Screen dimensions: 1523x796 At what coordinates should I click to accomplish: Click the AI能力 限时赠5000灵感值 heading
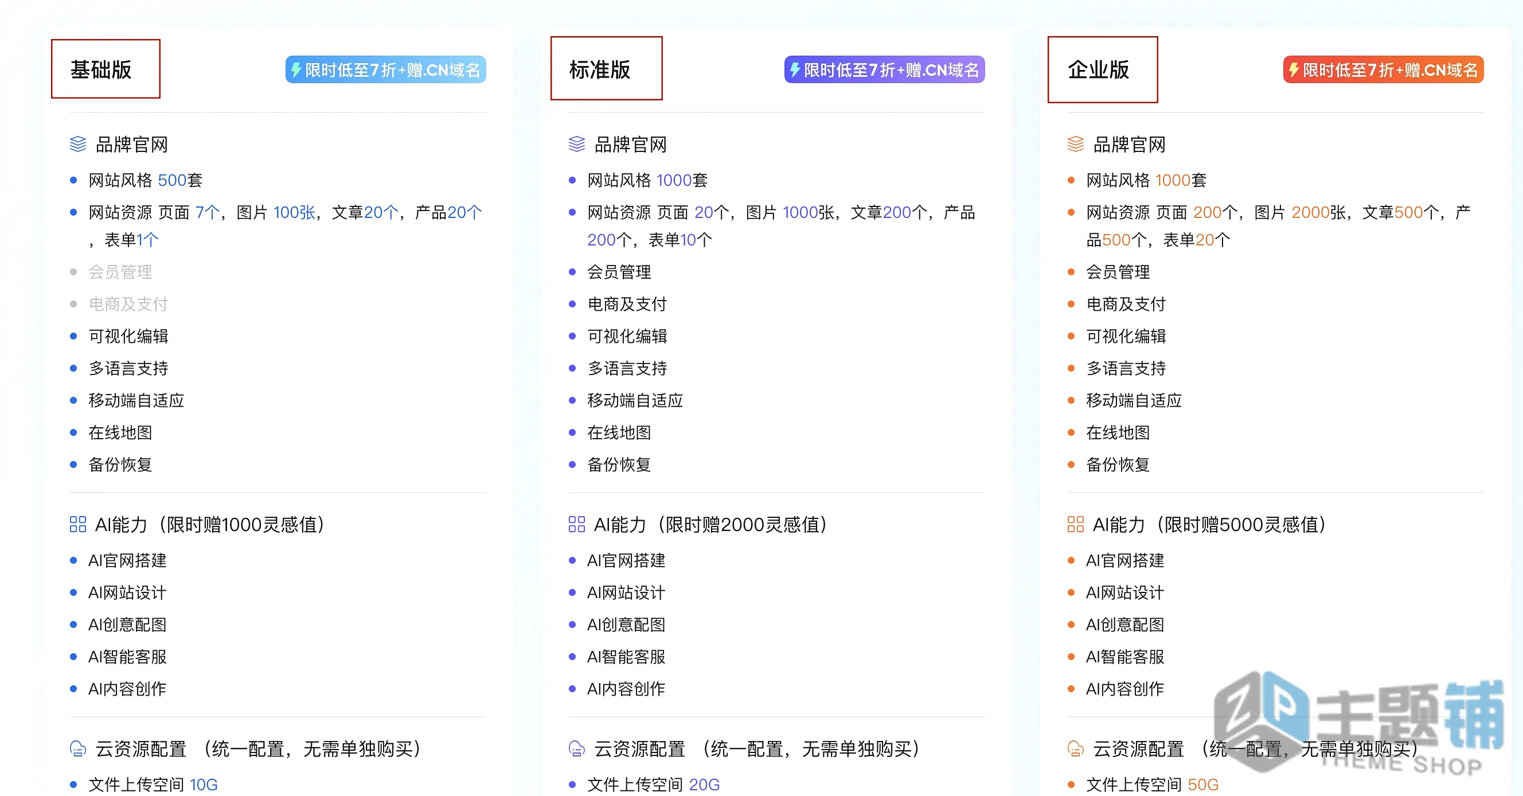tap(1209, 525)
